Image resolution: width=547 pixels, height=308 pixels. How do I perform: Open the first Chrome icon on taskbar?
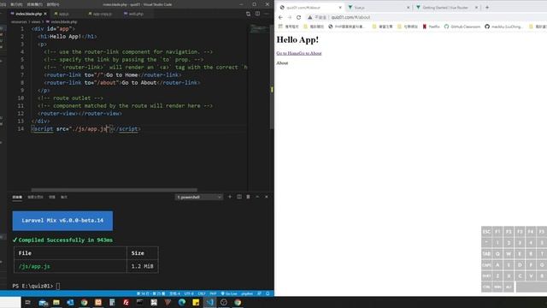(84, 302)
